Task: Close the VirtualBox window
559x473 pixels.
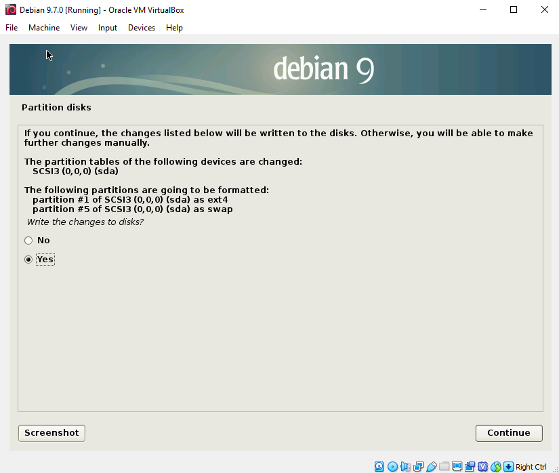Action: [x=544, y=9]
